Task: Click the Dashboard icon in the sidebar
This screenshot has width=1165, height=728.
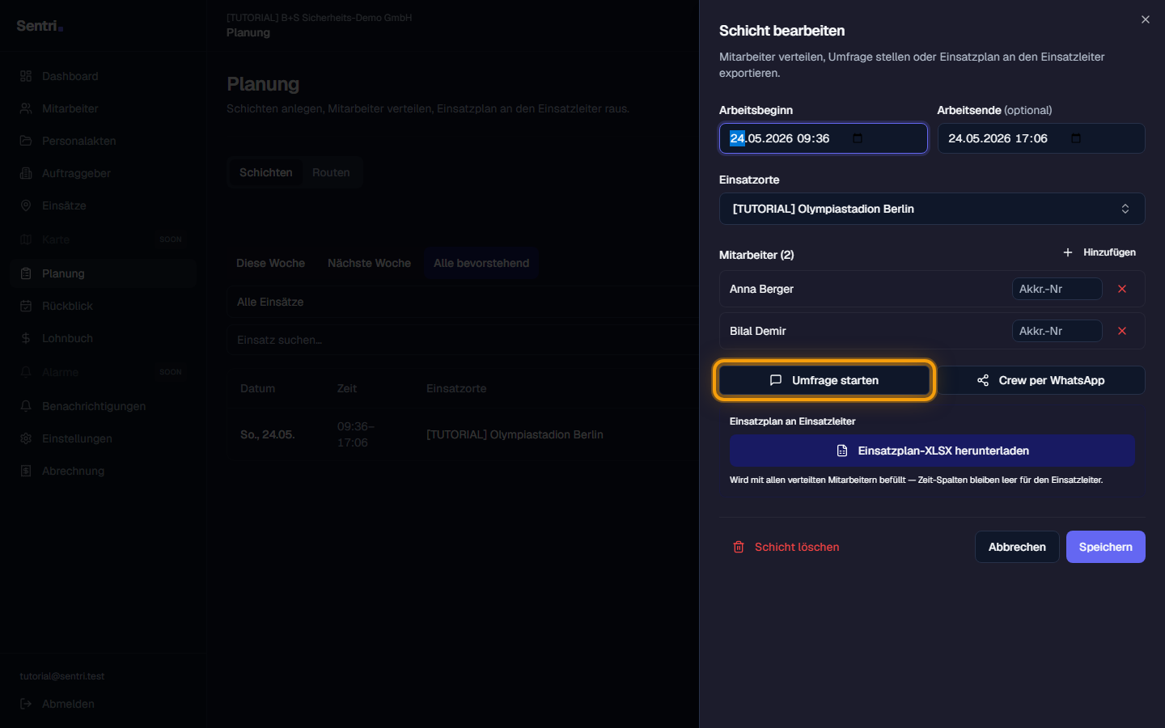Action: [x=26, y=76]
